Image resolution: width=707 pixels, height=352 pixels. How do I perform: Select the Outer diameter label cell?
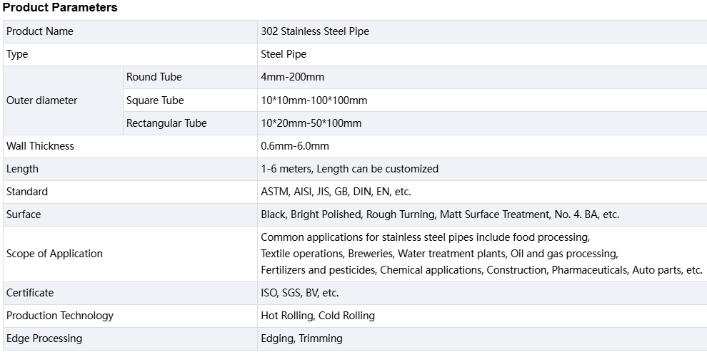(x=63, y=100)
